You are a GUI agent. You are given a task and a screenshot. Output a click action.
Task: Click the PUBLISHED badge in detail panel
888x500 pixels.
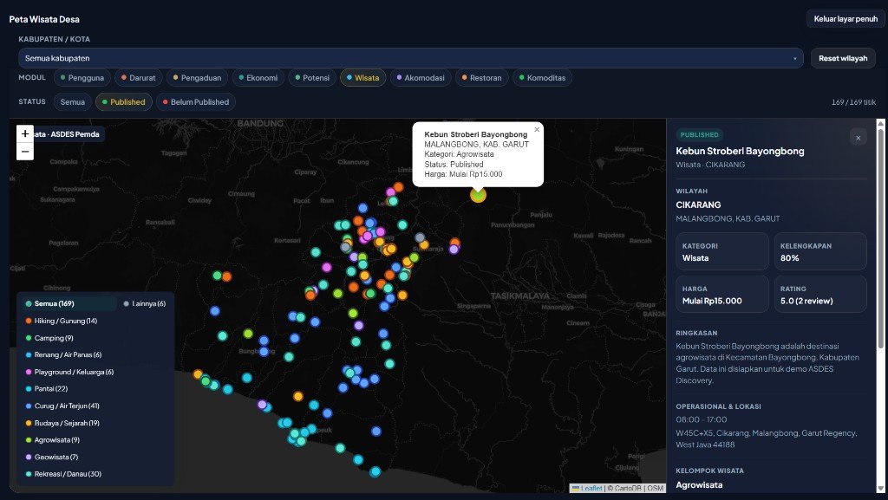pos(700,134)
